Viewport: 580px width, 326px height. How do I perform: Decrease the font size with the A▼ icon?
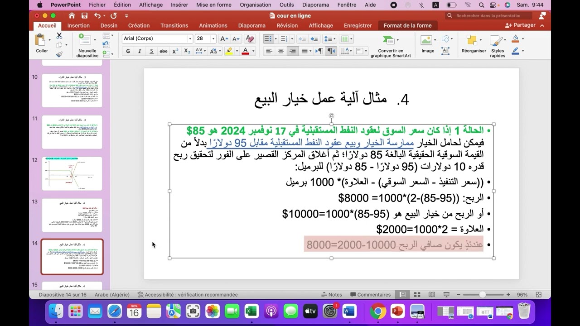tap(237, 38)
